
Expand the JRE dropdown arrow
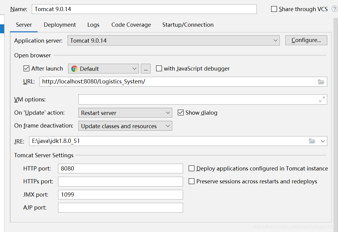323,141
